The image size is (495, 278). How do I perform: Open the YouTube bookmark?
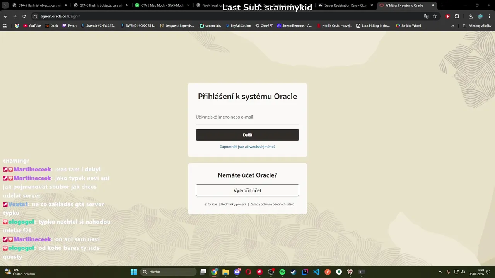[32, 25]
